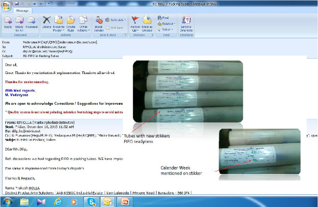Click the 'M. Vedavyasa' signature name
The height and width of the screenshot is (207, 318).
pyautogui.click(x=17, y=95)
